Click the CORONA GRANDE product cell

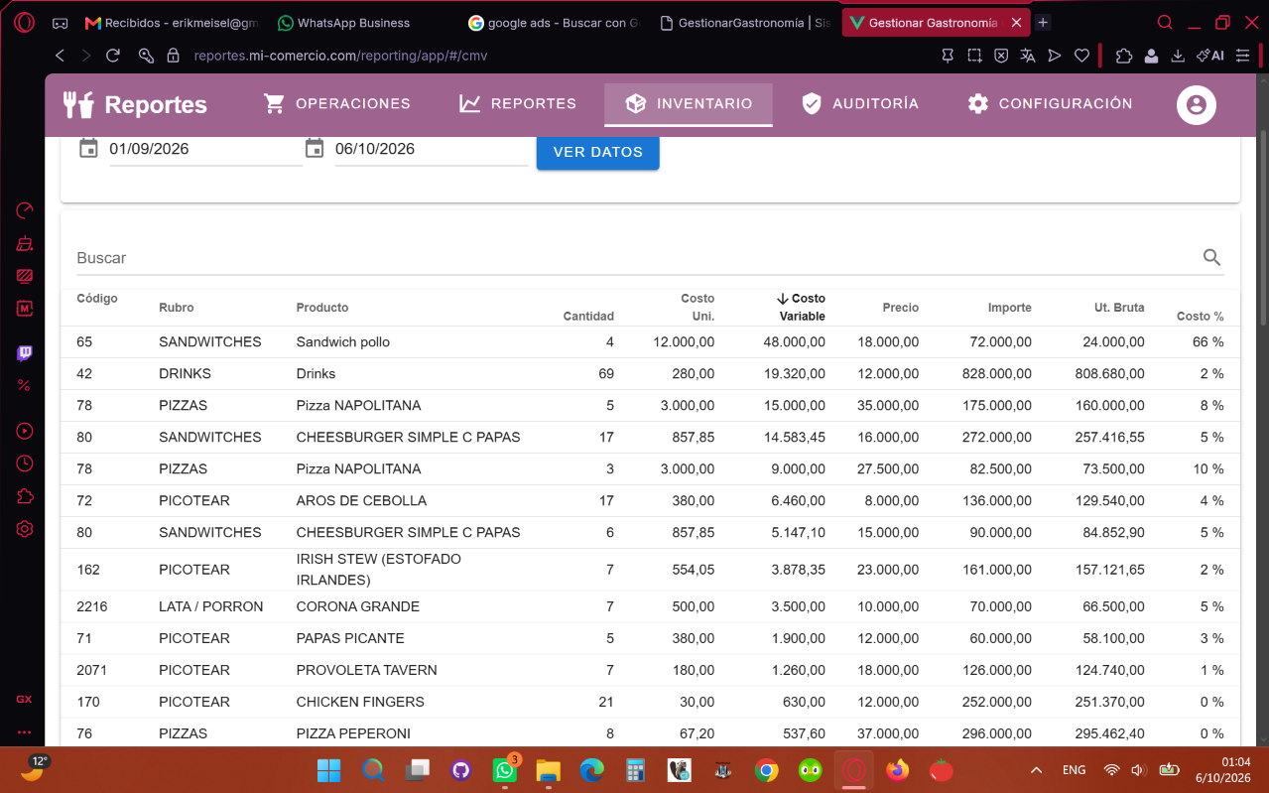(358, 606)
